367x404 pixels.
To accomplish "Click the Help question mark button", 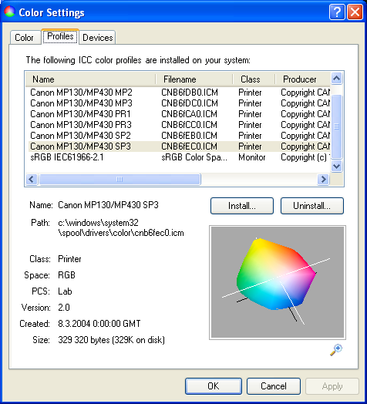I will (x=337, y=12).
